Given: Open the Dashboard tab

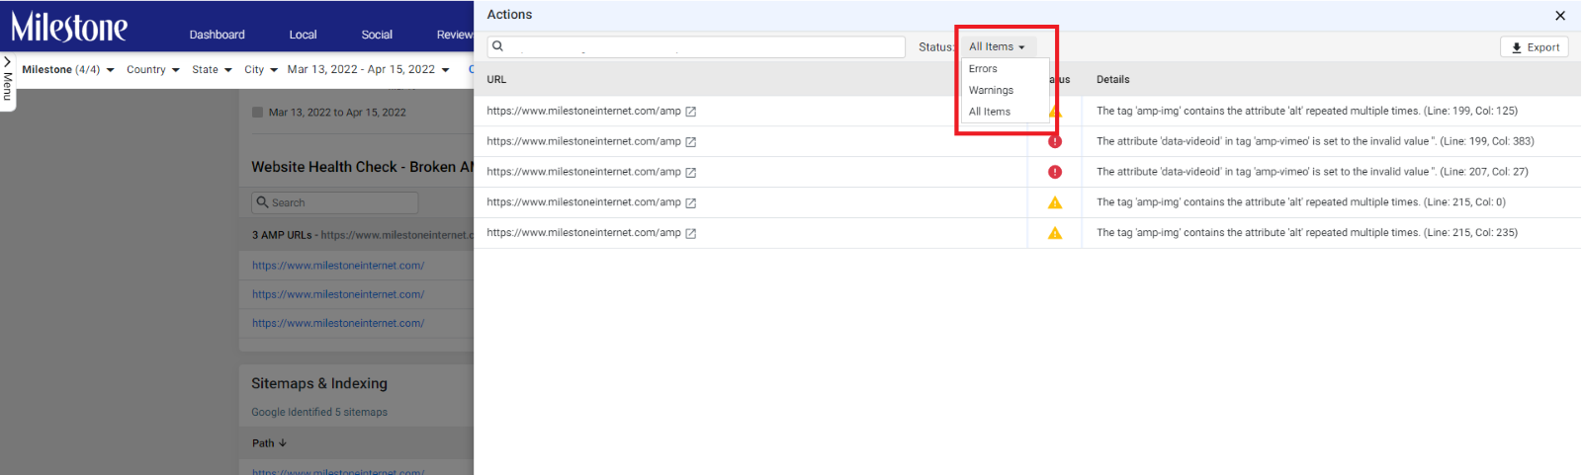Looking at the screenshot, I should coord(217,35).
